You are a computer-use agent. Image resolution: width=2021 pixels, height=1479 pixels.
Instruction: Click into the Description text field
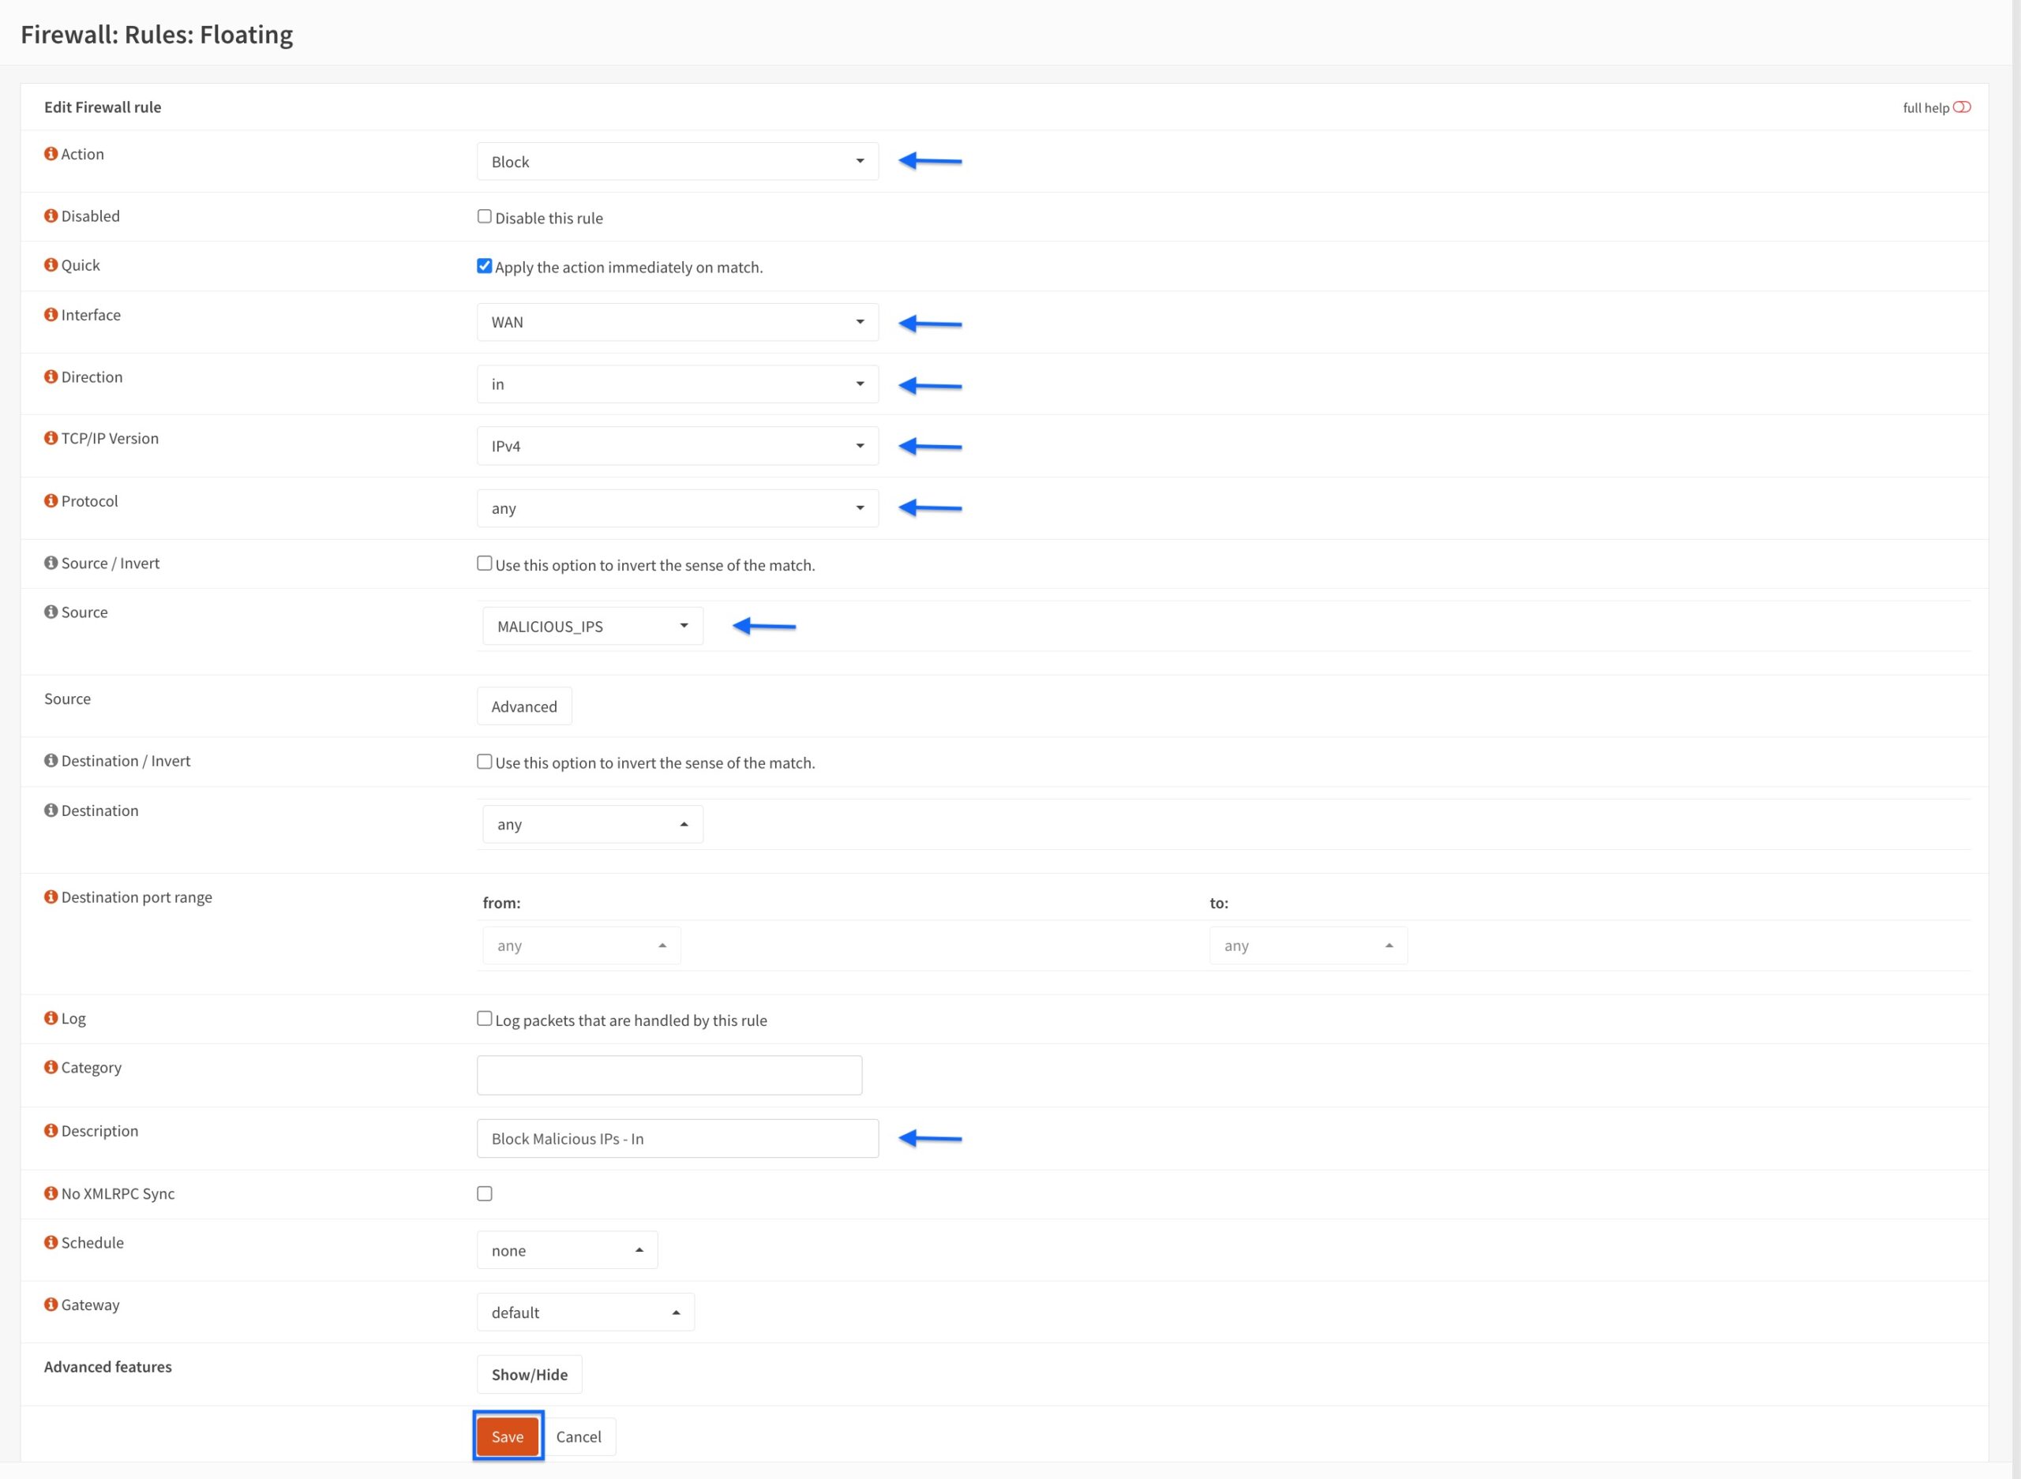pyautogui.click(x=678, y=1139)
